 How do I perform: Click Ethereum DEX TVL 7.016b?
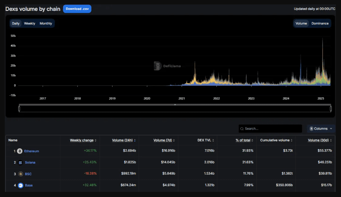(x=209, y=151)
